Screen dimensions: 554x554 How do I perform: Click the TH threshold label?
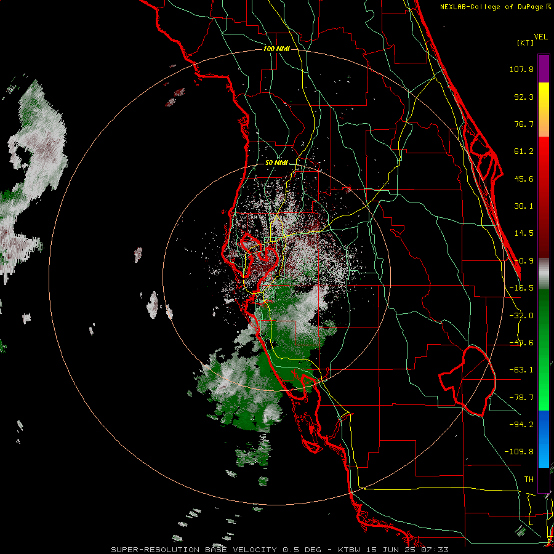click(x=529, y=480)
